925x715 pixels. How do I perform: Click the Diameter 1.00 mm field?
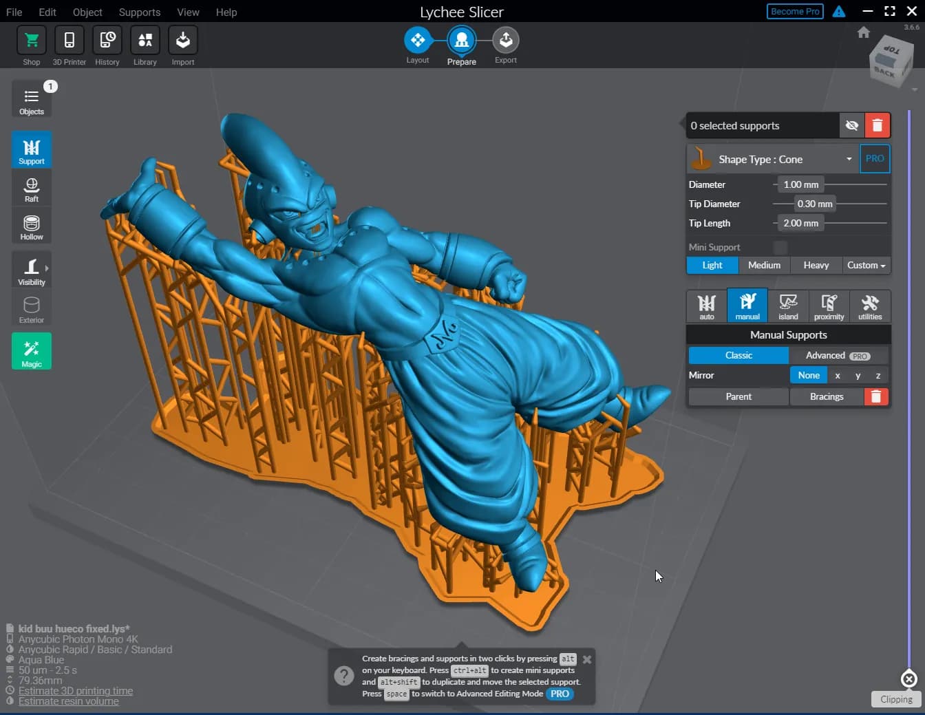tap(801, 184)
